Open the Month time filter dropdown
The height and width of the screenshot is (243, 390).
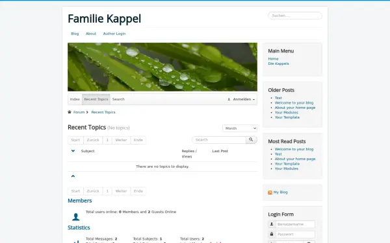pos(240,128)
